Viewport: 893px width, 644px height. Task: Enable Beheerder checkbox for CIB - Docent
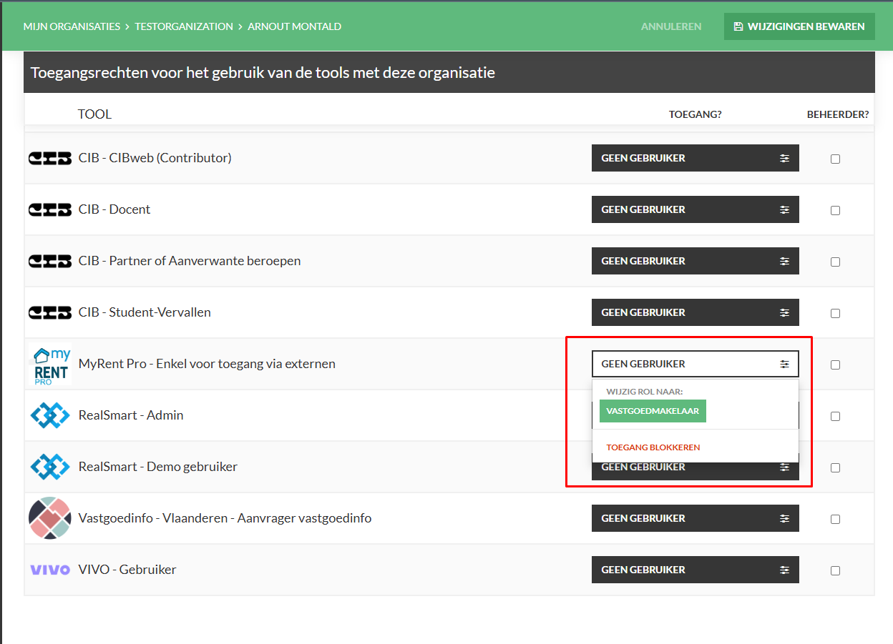835,210
